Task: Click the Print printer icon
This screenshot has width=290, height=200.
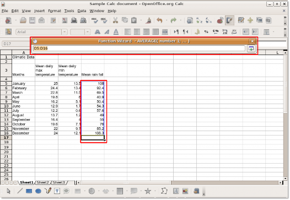Action: click(74, 20)
